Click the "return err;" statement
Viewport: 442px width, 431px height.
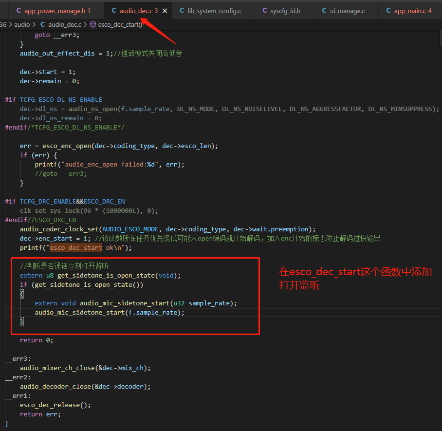(x=40, y=414)
